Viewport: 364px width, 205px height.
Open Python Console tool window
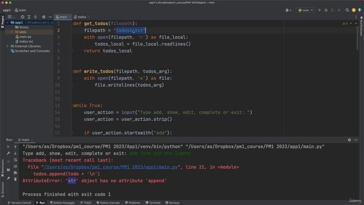[x=108, y=203]
